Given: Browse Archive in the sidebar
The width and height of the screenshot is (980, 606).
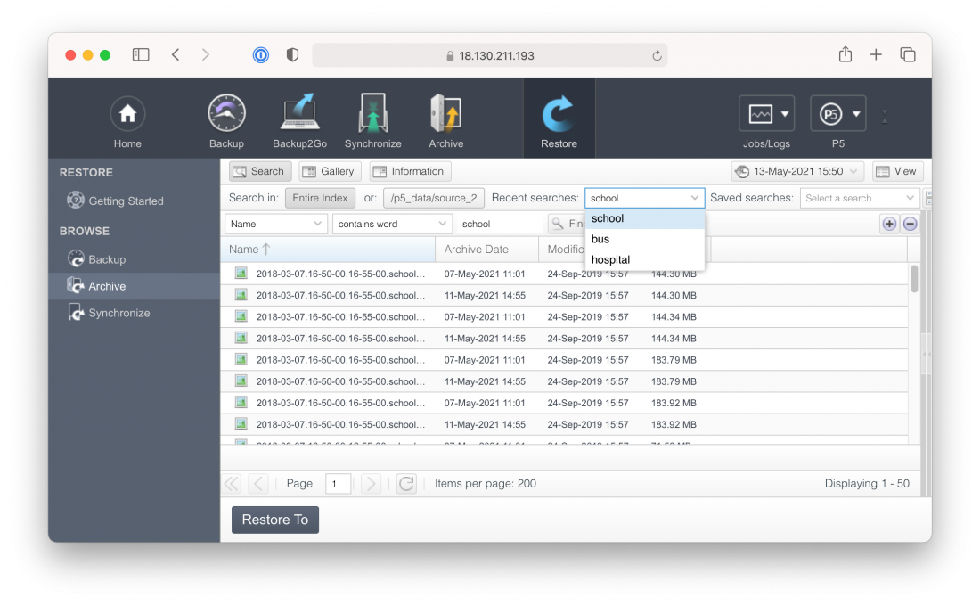Looking at the screenshot, I should [x=134, y=286].
